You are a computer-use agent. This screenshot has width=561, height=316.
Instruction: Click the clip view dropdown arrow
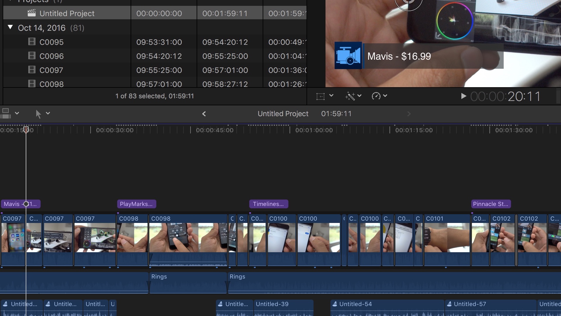(x=17, y=113)
